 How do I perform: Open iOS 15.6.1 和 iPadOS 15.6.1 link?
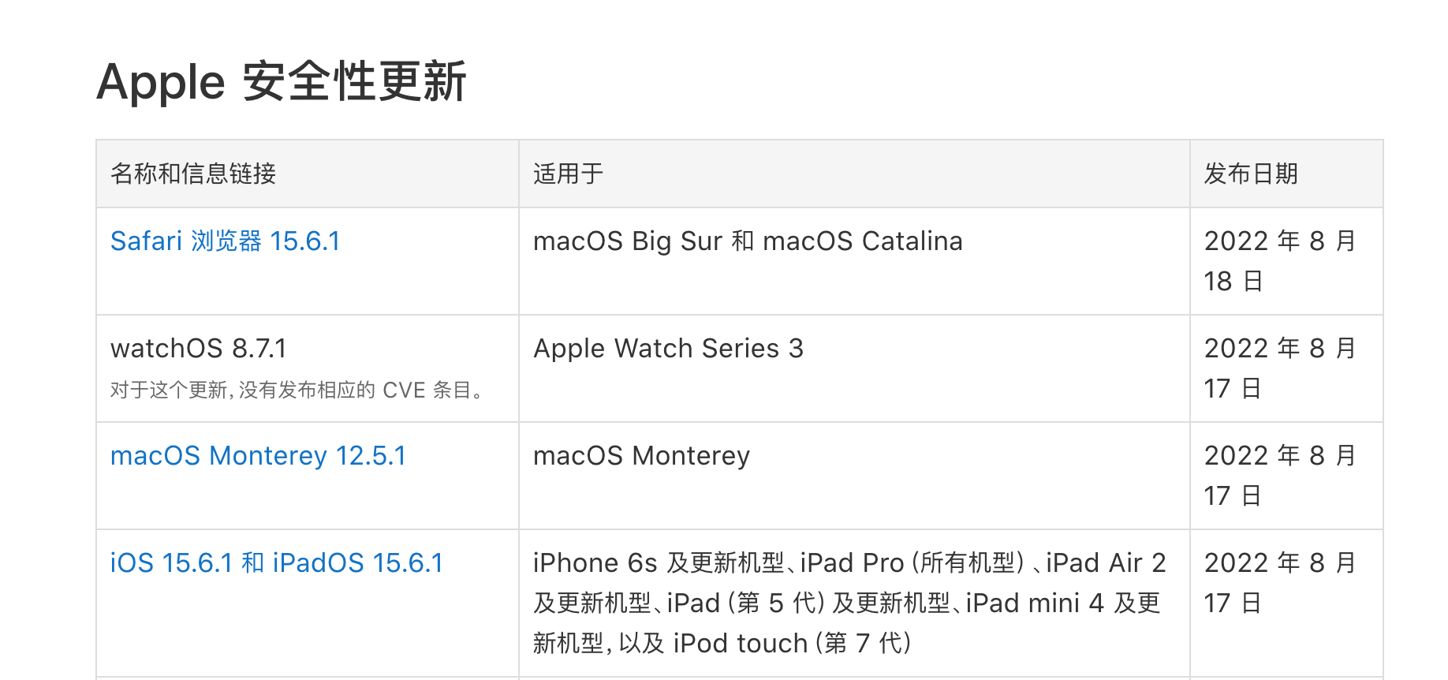click(276, 563)
